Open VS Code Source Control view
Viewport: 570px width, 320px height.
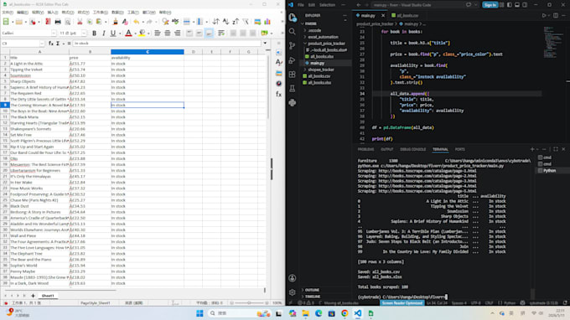(293, 46)
